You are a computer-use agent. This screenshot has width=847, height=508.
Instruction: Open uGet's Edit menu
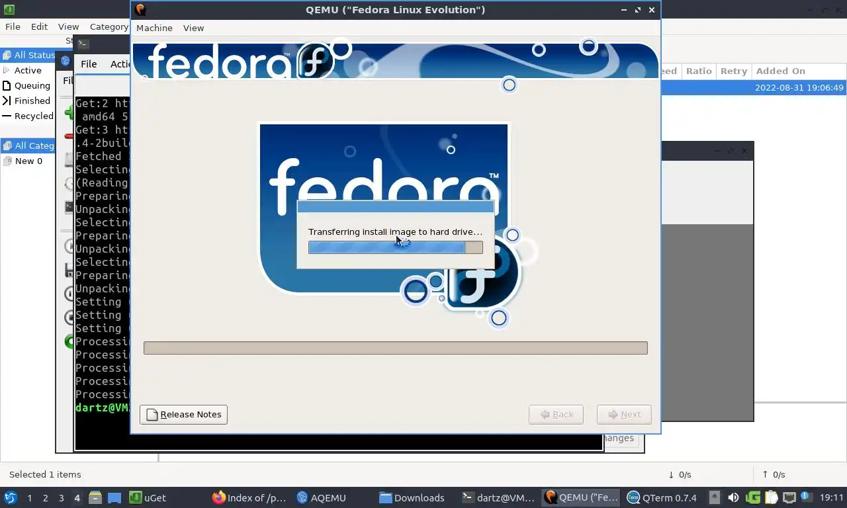coord(39,26)
